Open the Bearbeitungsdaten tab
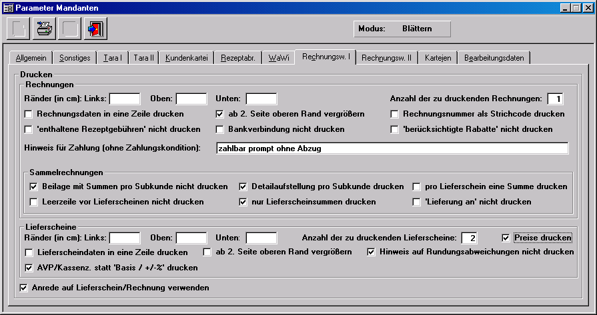The width and height of the screenshot is (597, 315). tap(494, 58)
